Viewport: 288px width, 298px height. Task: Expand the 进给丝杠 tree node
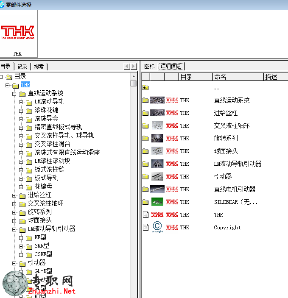(14, 195)
